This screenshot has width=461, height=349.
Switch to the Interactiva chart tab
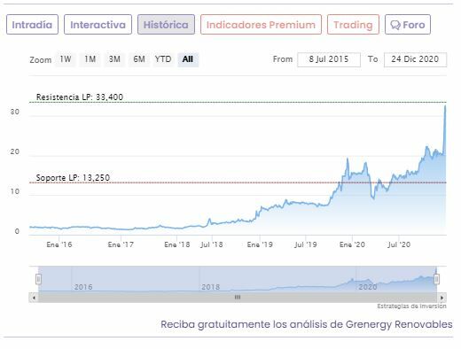click(98, 25)
